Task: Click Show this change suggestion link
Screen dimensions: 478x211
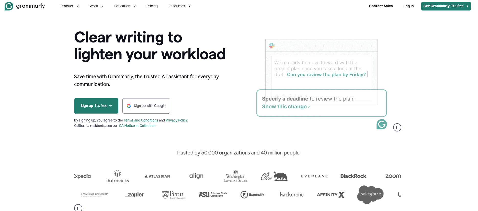Action: (x=286, y=107)
